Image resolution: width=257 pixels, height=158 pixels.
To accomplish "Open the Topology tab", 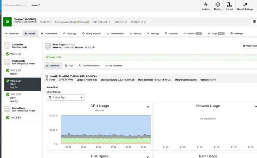I will tap(70, 34).
